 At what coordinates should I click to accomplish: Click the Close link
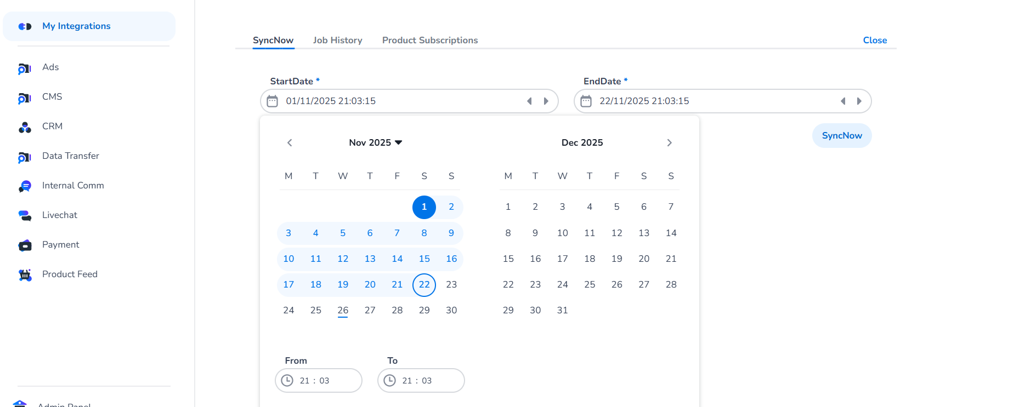point(875,41)
